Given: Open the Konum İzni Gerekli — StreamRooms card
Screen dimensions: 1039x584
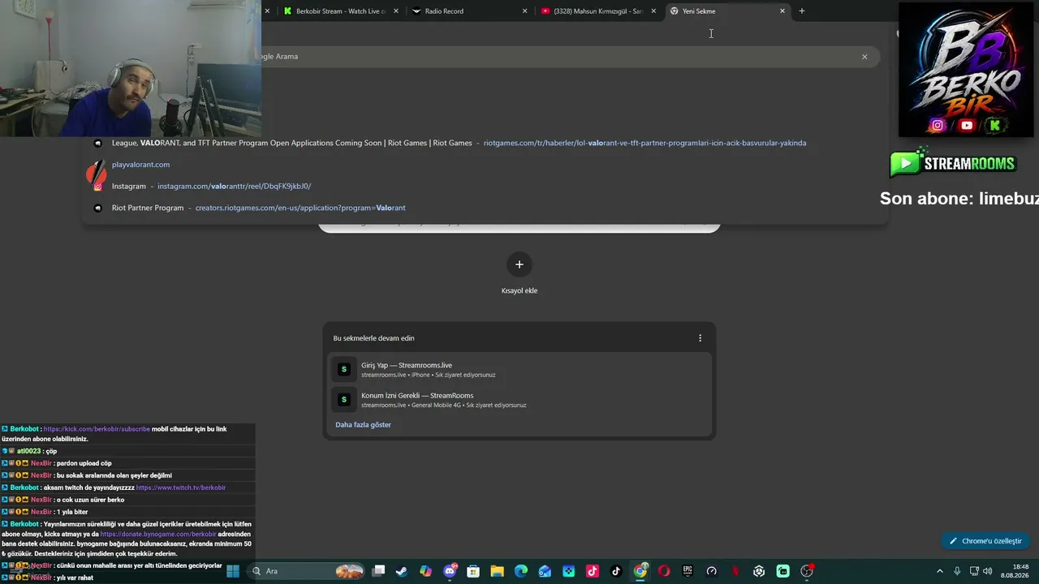Looking at the screenshot, I should click(x=519, y=400).
